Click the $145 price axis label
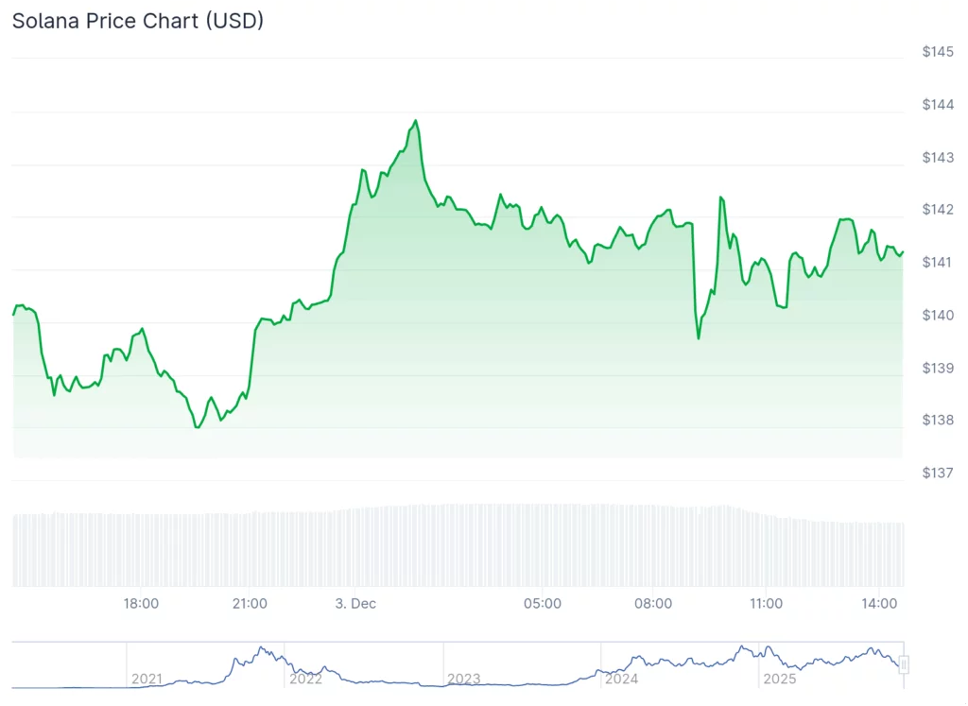968x706 pixels. click(938, 52)
